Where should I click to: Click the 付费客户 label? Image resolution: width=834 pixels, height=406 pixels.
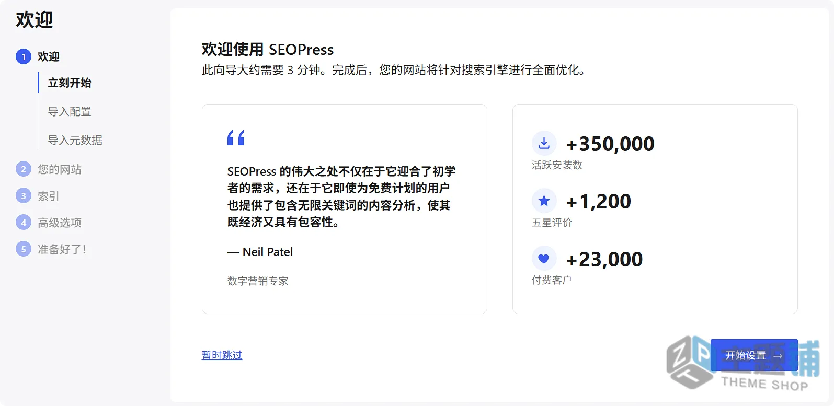(552, 280)
